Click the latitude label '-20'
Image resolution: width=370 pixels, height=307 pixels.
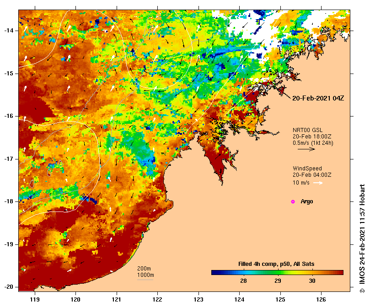pyautogui.click(x=9, y=287)
